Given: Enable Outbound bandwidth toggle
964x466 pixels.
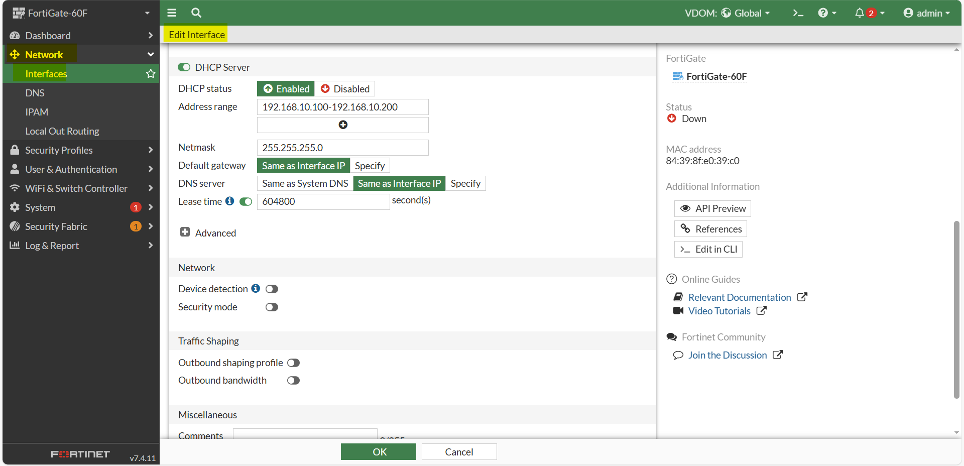Looking at the screenshot, I should pyautogui.click(x=294, y=380).
